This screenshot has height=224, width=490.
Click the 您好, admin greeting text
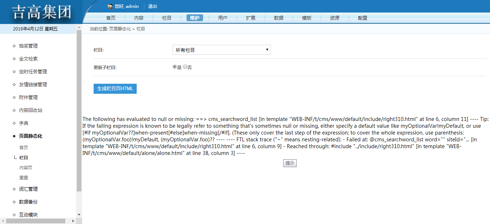tap(127, 6)
